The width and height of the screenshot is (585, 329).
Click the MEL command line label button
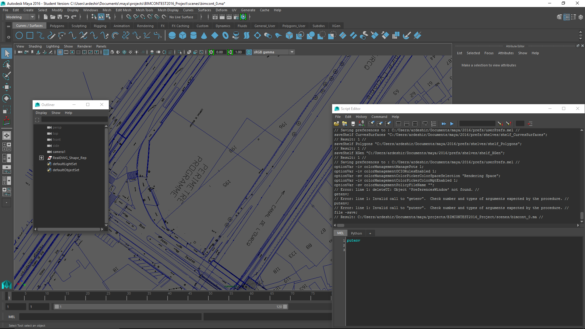[x=12, y=317]
